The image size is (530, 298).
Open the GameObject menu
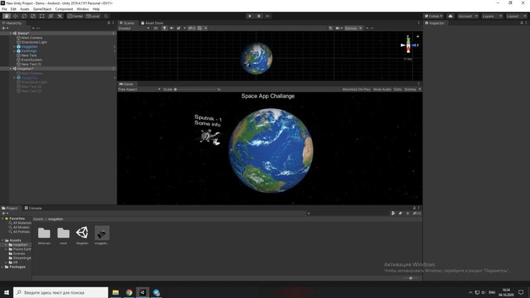coord(42,9)
